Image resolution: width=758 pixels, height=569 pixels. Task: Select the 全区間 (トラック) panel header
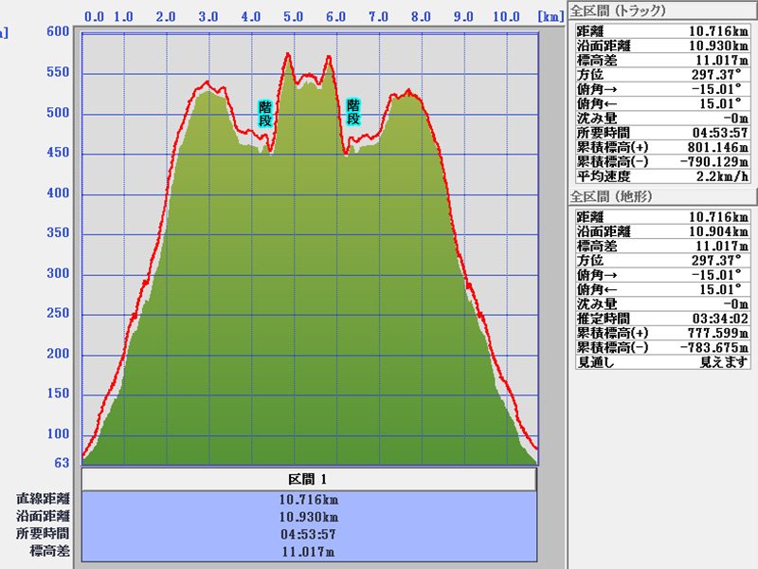618,11
